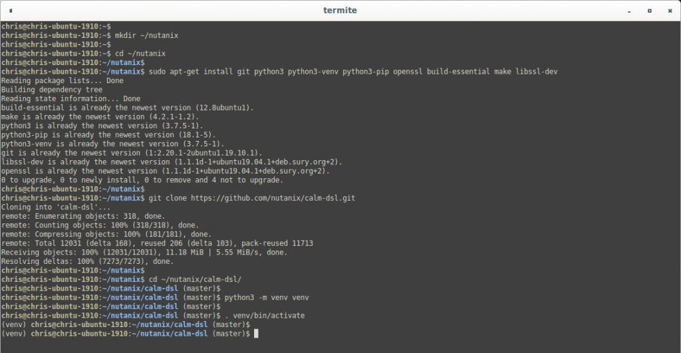Click the python3-pip (18.1-5) version line

[x=108, y=135]
